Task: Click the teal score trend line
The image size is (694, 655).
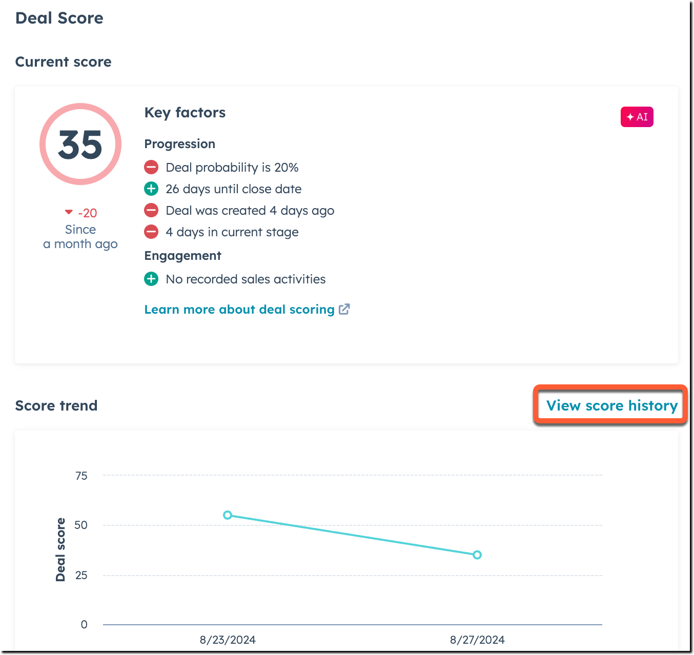Action: 353,535
